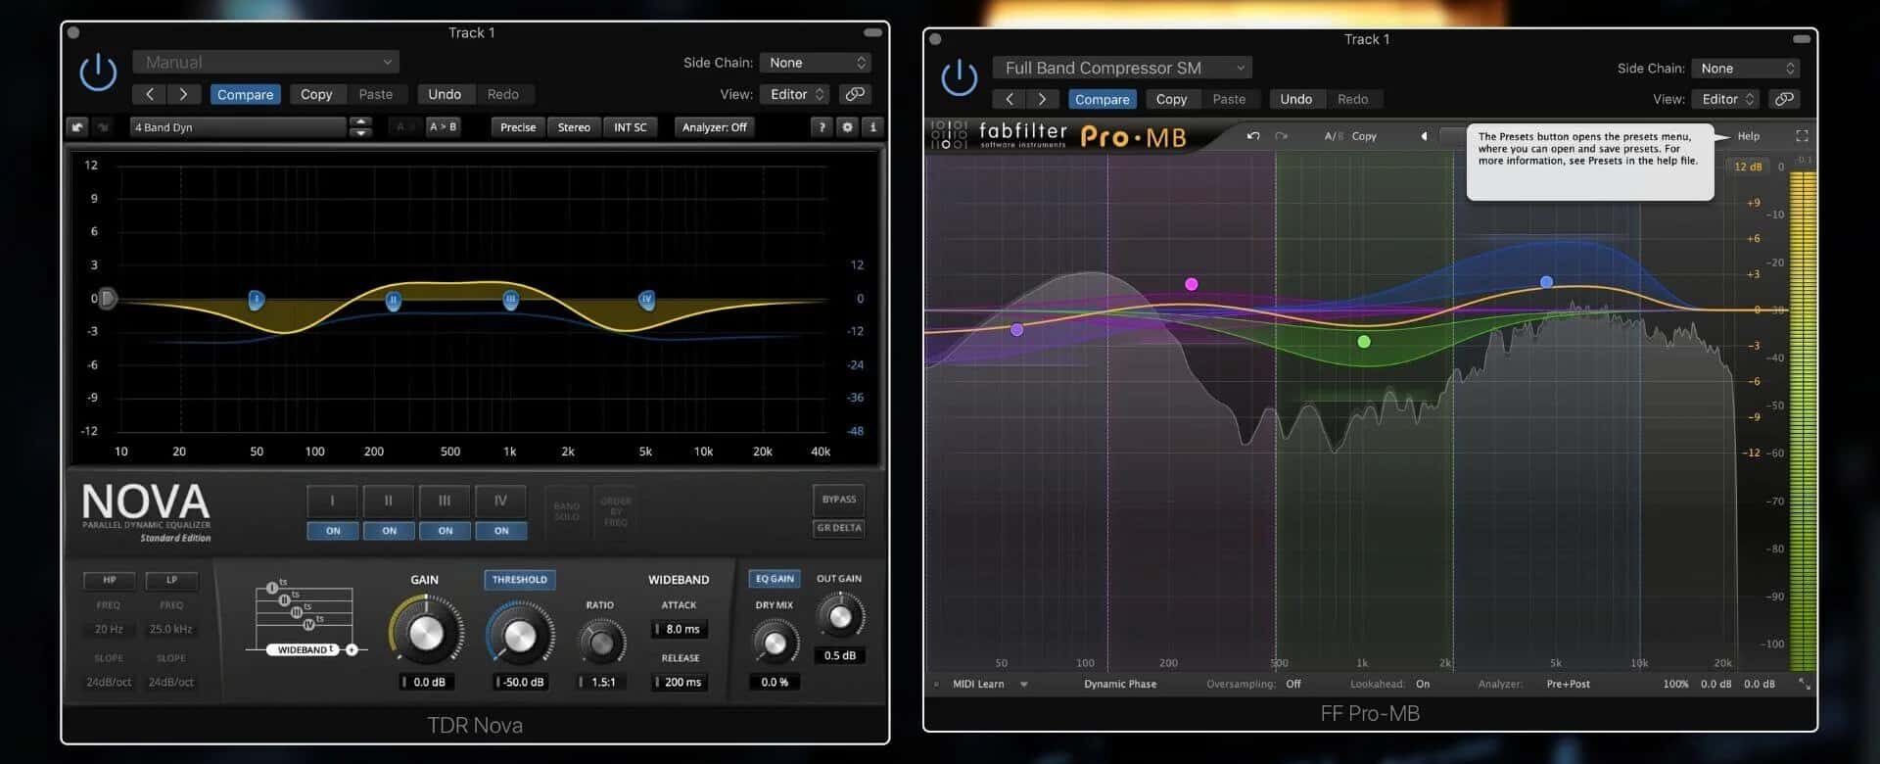Click the plus icon next to WIDEBAND
Screen dimensions: 1880x764
[352, 649]
